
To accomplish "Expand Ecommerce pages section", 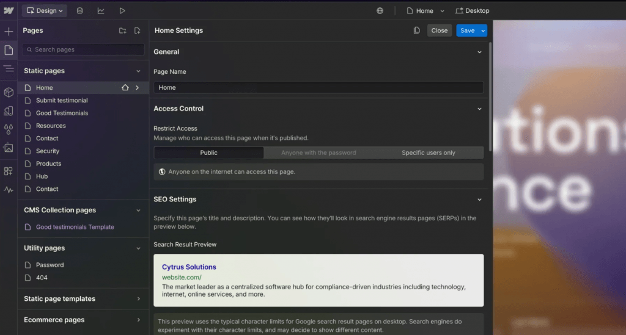I will [138, 320].
